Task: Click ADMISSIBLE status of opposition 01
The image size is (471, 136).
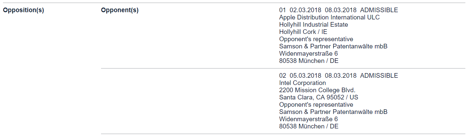Action: 379,10
